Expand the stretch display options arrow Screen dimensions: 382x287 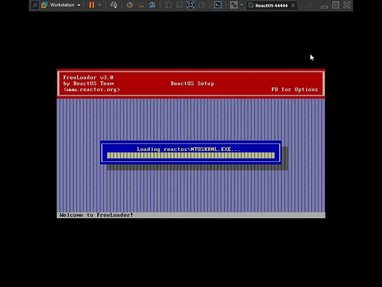point(242,5)
